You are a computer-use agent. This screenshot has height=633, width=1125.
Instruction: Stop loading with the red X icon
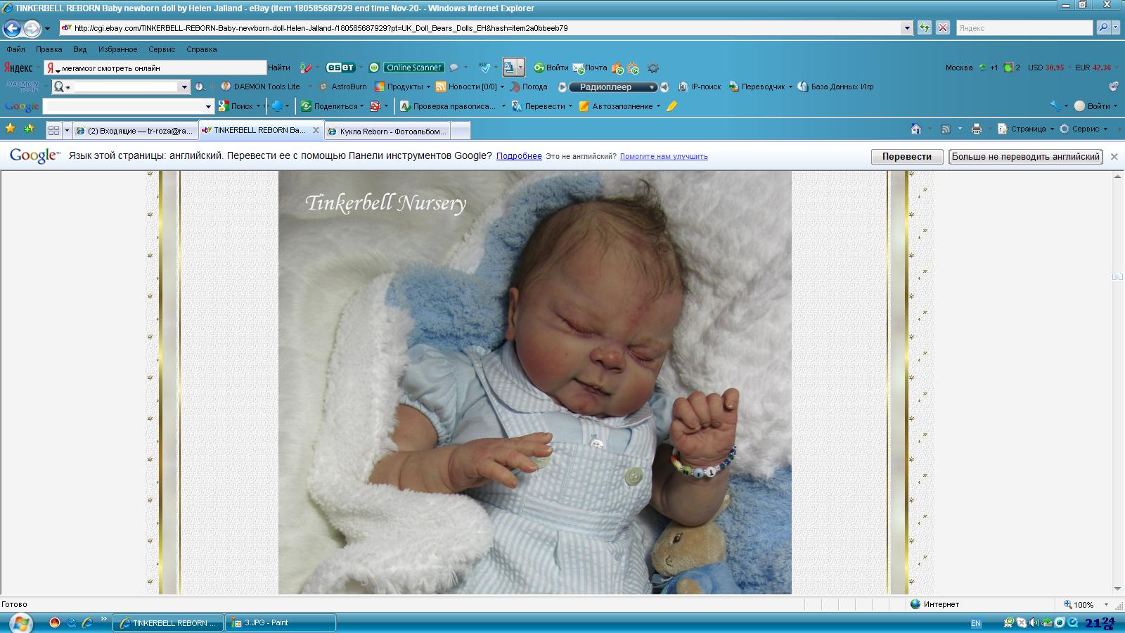(943, 28)
